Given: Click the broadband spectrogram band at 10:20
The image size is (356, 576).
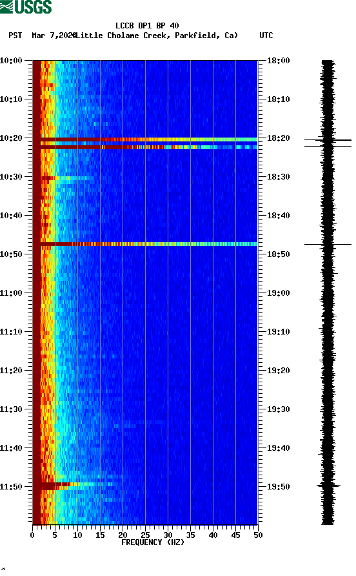Looking at the screenshot, I should click(x=145, y=139).
